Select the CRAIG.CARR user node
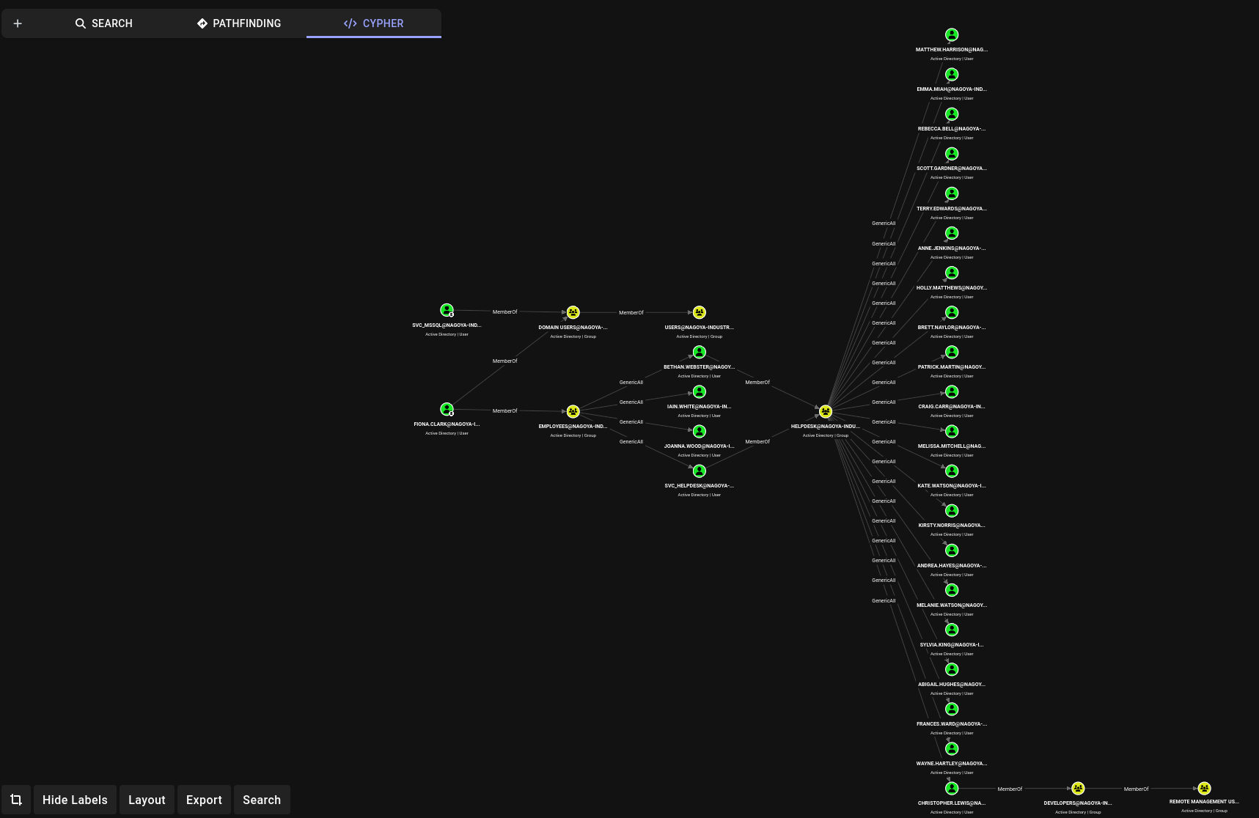 click(x=952, y=391)
